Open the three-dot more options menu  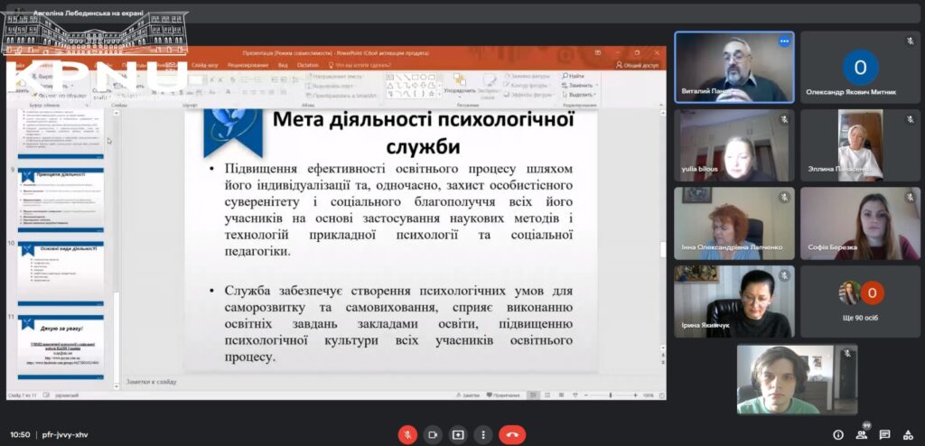pos(483,434)
